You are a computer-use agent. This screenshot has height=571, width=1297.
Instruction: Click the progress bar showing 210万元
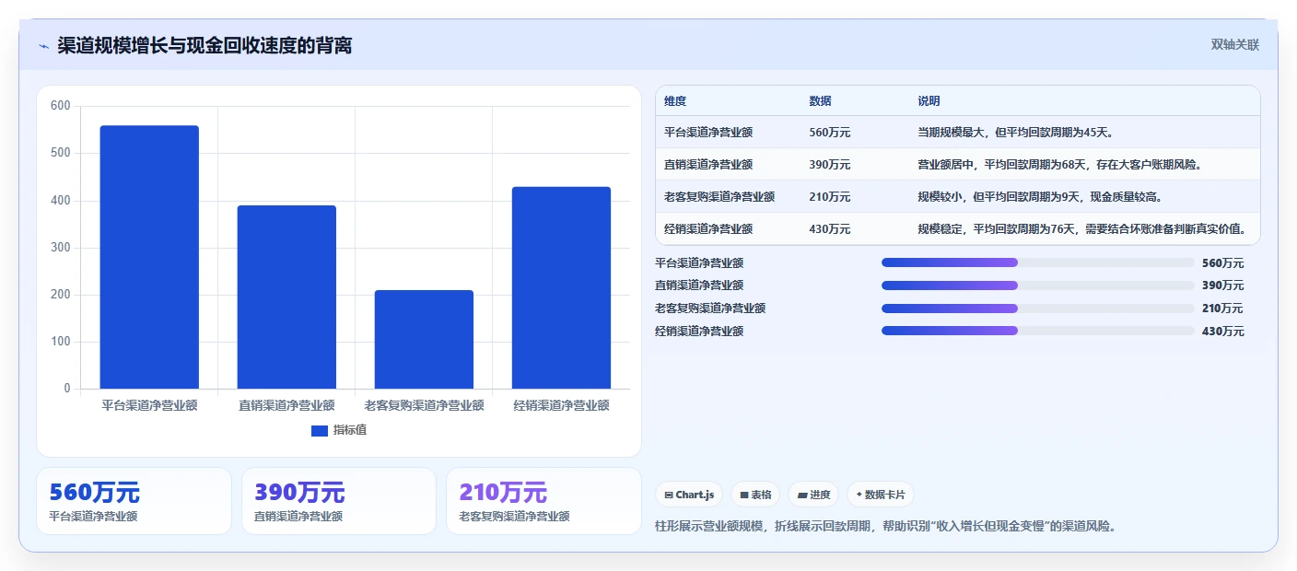point(1037,309)
